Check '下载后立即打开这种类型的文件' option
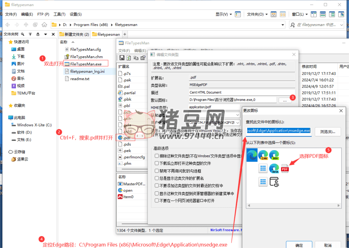The image size is (349, 248). tap(157, 163)
